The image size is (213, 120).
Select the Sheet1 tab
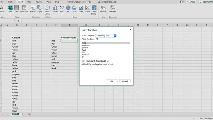[16, 114]
